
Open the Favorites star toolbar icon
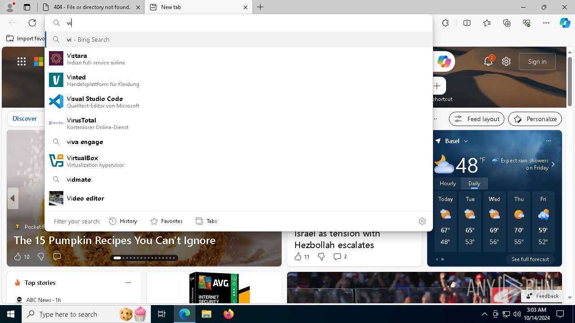pos(487,23)
